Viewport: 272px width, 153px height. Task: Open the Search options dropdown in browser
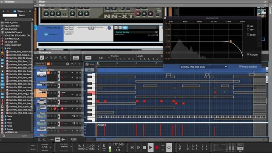pos(30,15)
